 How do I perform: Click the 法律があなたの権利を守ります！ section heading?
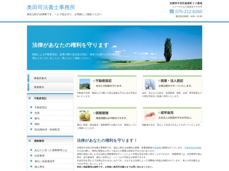(x=107, y=141)
